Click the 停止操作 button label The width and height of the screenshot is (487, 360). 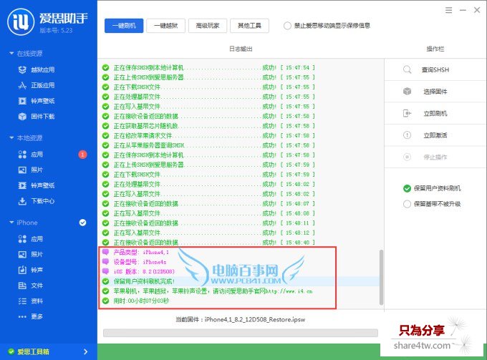pos(435,157)
